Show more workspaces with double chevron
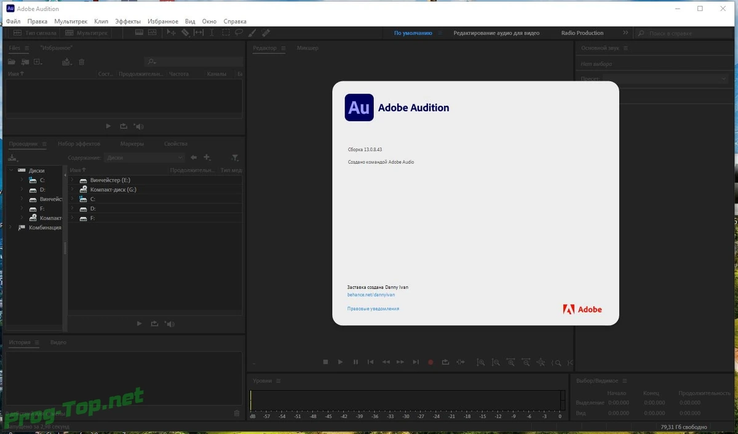738x434 pixels. click(x=625, y=33)
